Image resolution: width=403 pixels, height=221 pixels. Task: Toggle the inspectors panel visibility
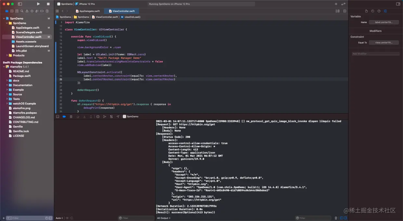point(398,4)
